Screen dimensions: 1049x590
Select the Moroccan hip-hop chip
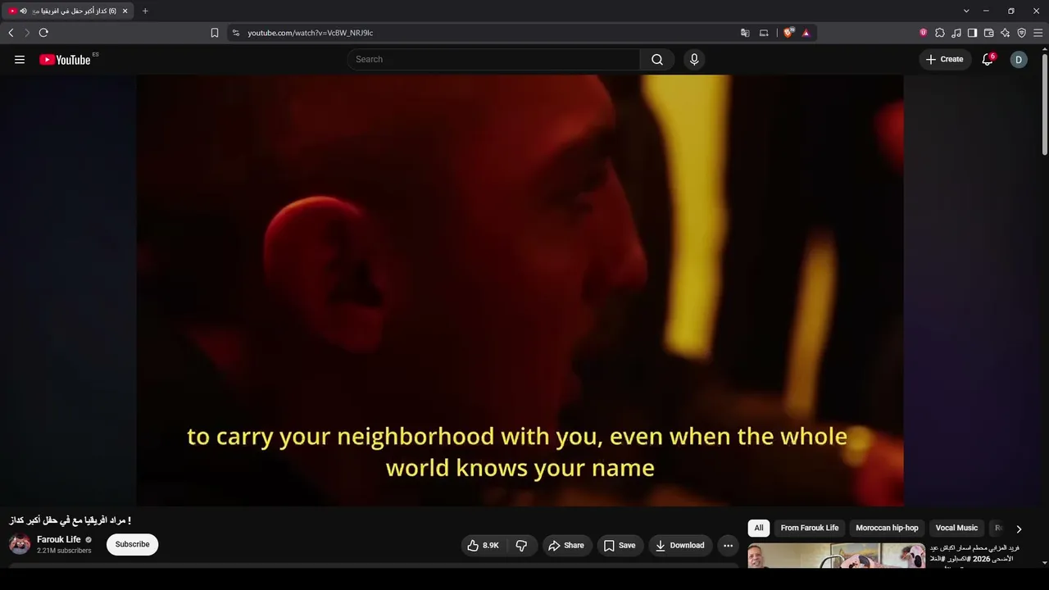point(887,528)
